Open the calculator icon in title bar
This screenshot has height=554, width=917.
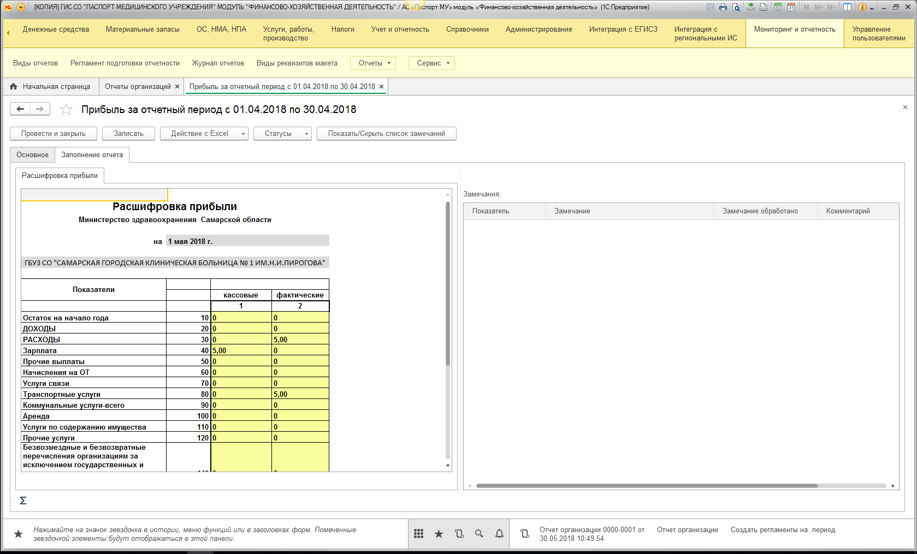[778, 7]
